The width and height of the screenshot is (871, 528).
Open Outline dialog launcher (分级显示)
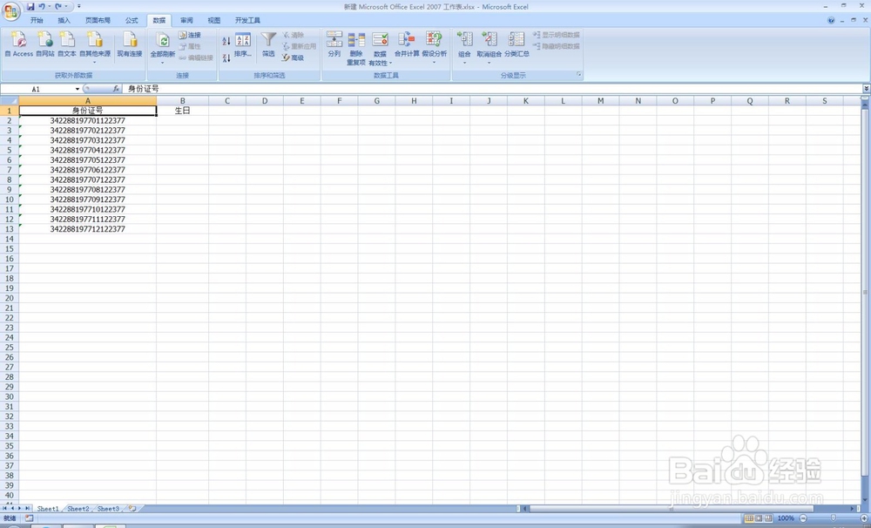pos(578,74)
